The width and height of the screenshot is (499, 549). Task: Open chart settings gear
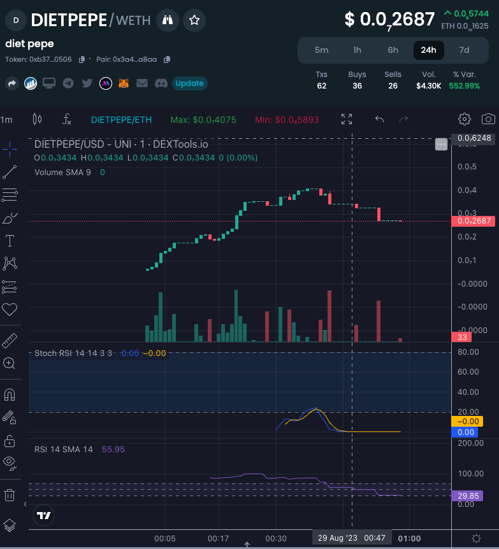click(465, 119)
